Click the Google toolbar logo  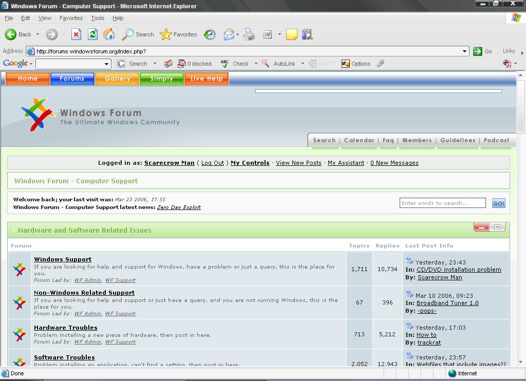coord(15,63)
